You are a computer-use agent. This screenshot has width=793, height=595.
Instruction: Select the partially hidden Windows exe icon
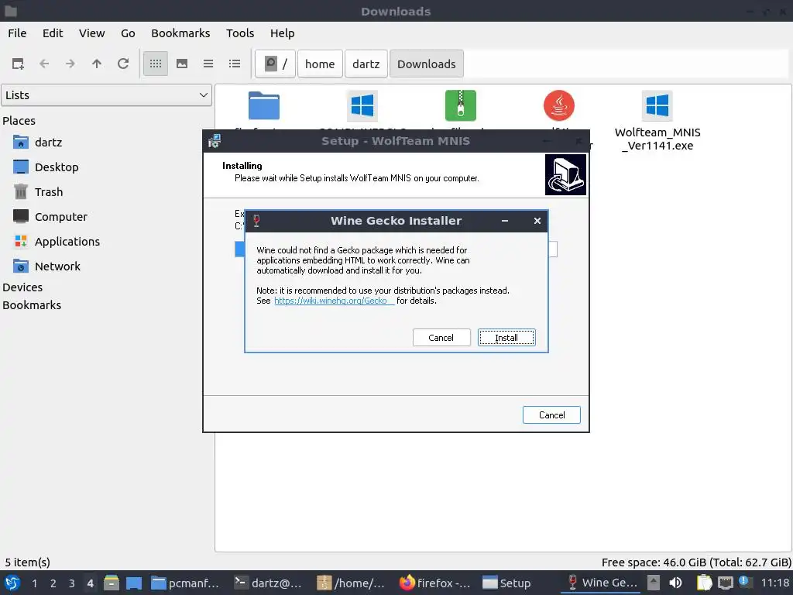(362, 105)
